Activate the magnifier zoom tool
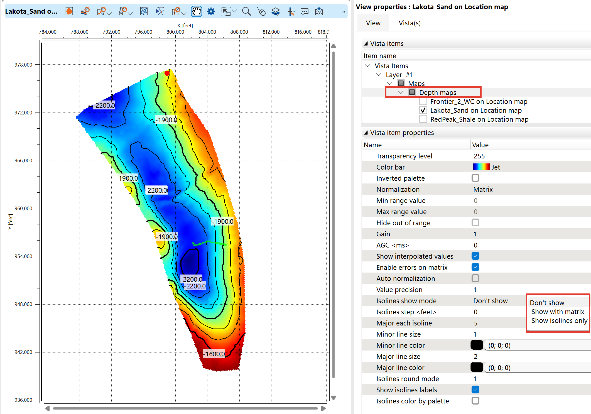The height and width of the screenshot is (414, 591). point(246,11)
